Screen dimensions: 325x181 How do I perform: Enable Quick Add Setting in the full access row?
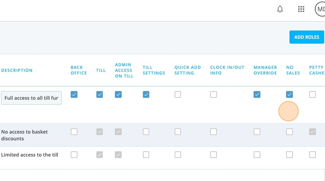[178, 94]
